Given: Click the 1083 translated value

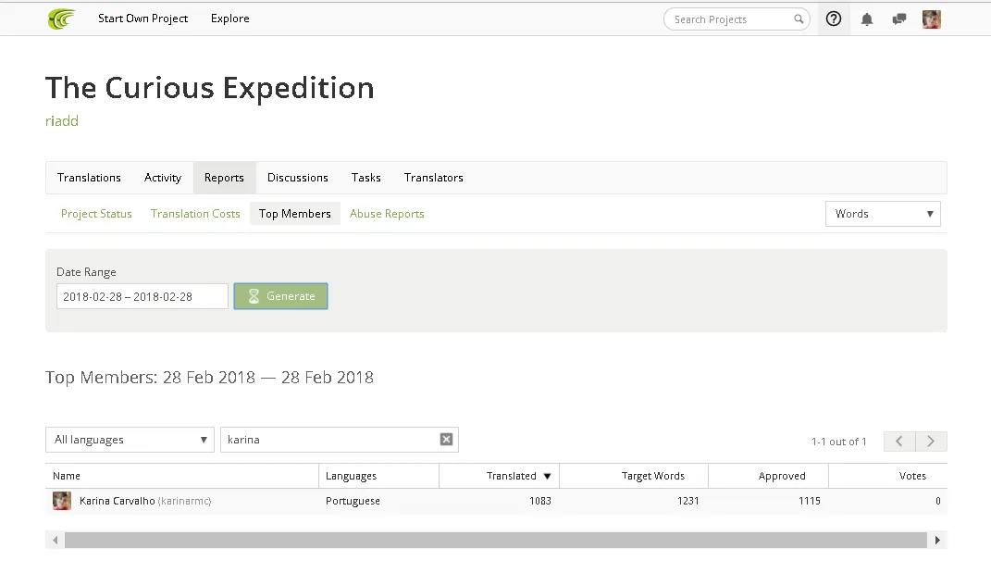Looking at the screenshot, I should tap(540, 501).
